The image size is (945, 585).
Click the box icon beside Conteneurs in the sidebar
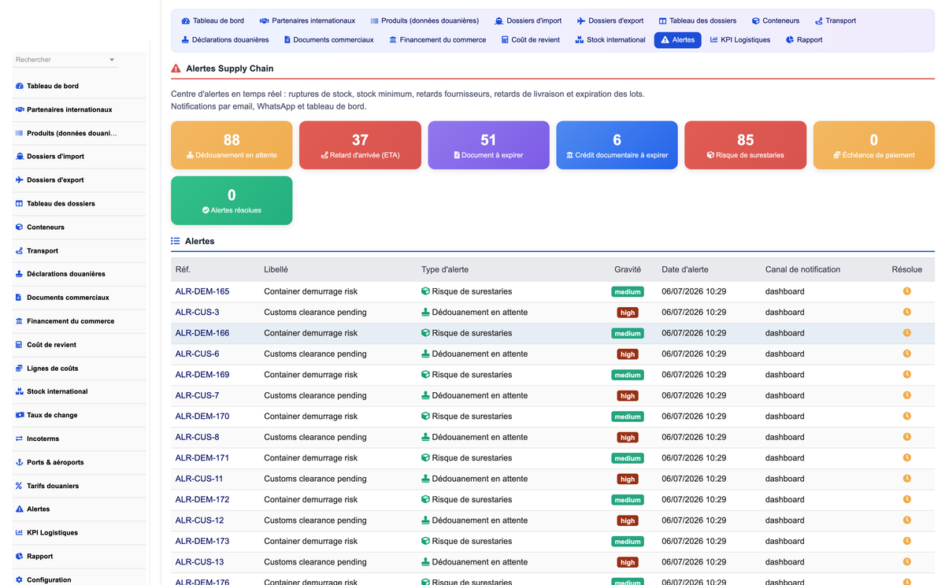coord(19,227)
